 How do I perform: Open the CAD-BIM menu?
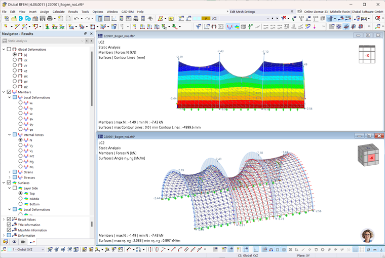128,12
